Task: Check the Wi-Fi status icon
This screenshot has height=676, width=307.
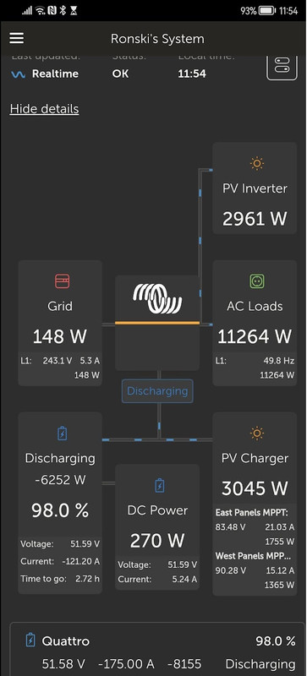Action: click(41, 11)
